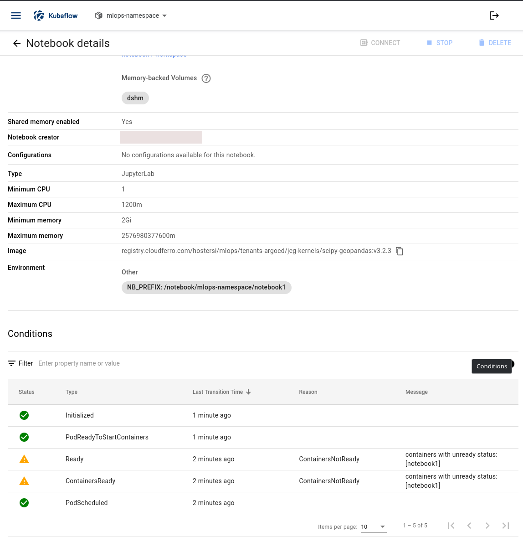Go to the last page
Viewport: 523px width, 542px height.
click(x=506, y=526)
